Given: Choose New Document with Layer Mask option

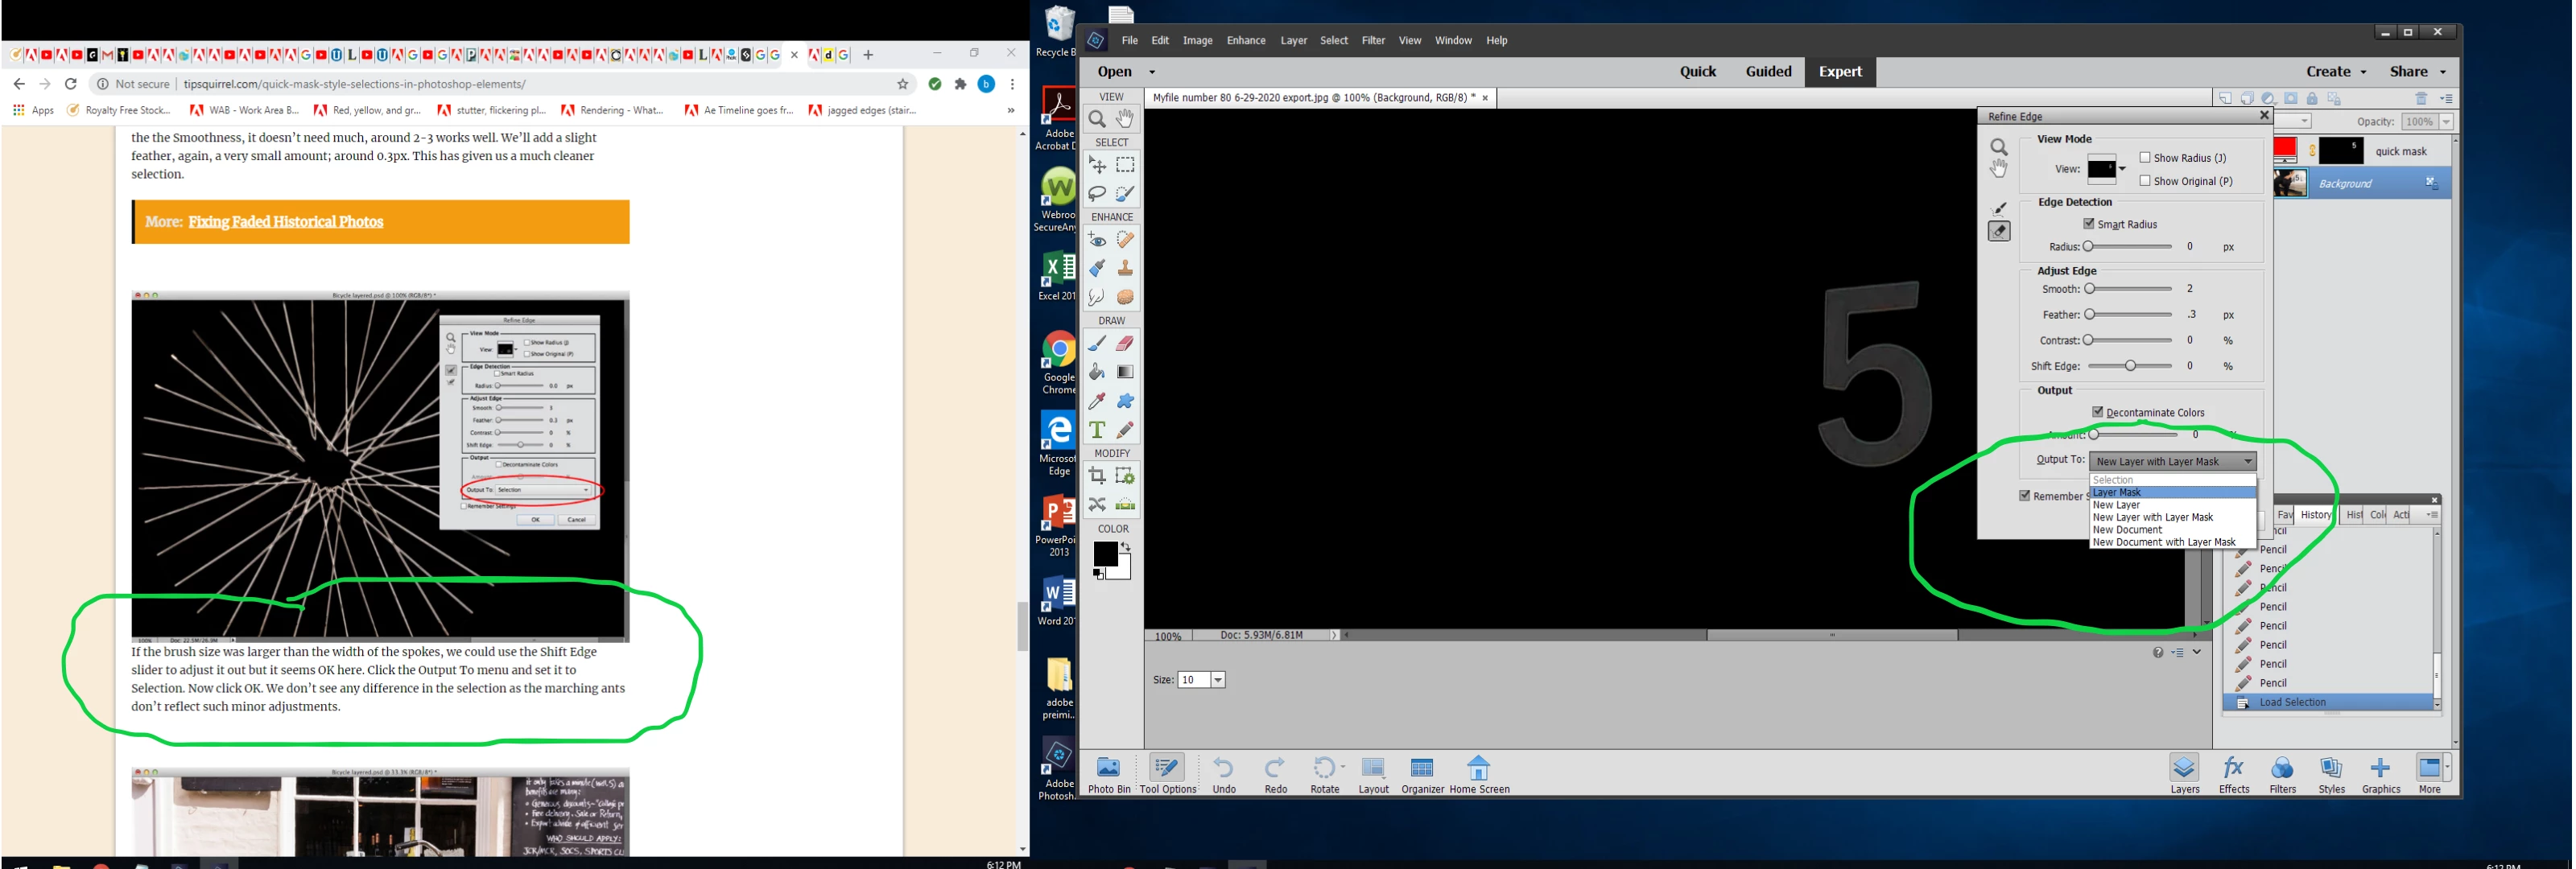Looking at the screenshot, I should [2164, 543].
